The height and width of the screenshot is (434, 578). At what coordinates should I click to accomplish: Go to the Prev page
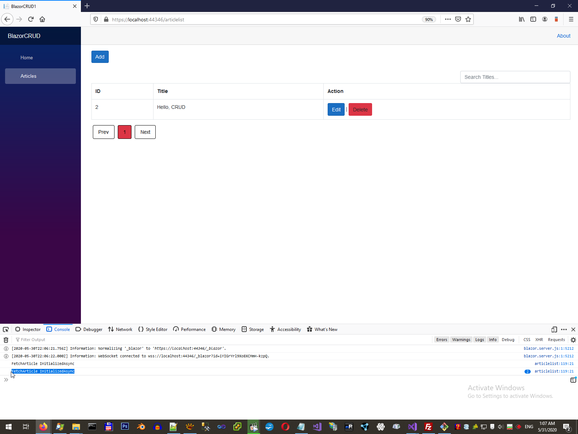pos(104,132)
